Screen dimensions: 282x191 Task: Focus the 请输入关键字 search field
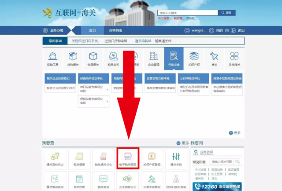coord(188,13)
